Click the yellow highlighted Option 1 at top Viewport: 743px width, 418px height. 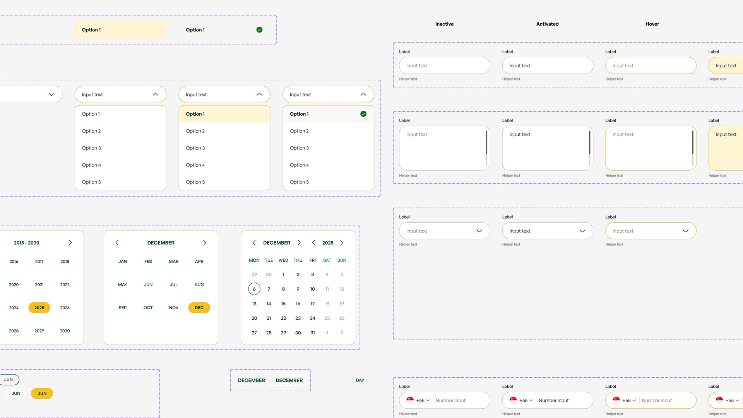pyautogui.click(x=120, y=30)
